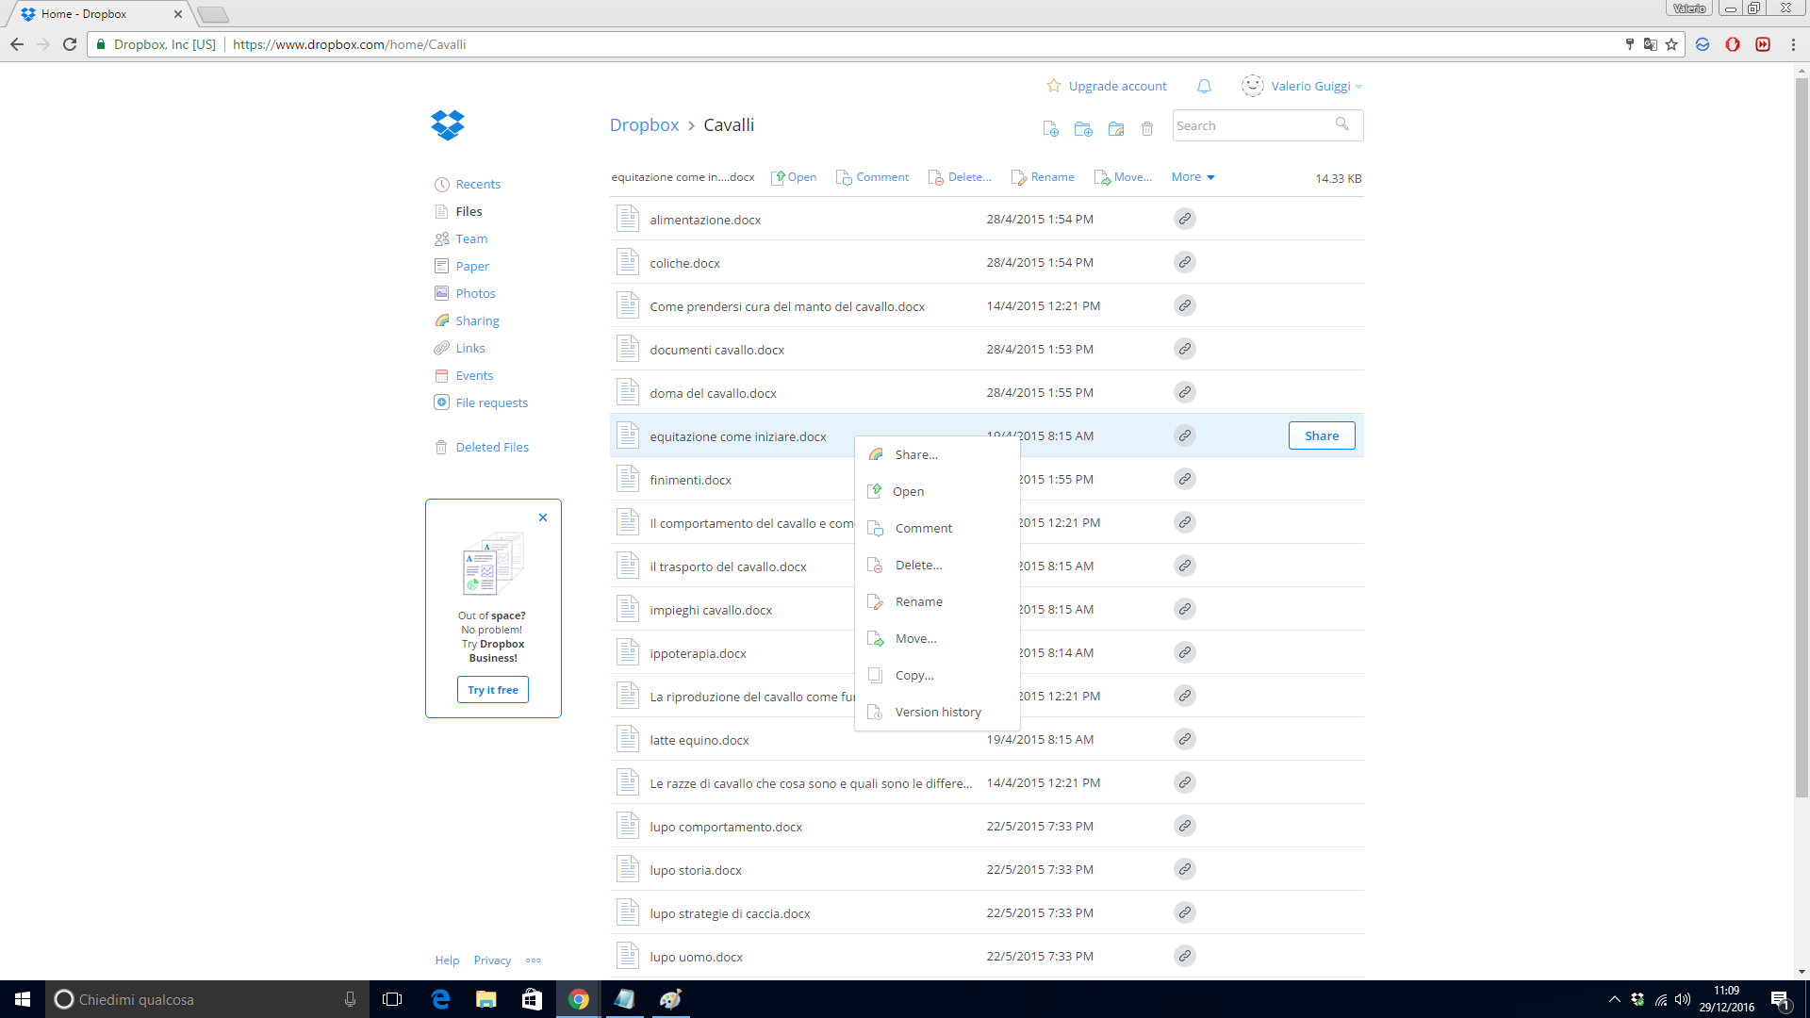The width and height of the screenshot is (1810, 1018).
Task: Click the new folder icon
Action: pyautogui.click(x=1083, y=128)
